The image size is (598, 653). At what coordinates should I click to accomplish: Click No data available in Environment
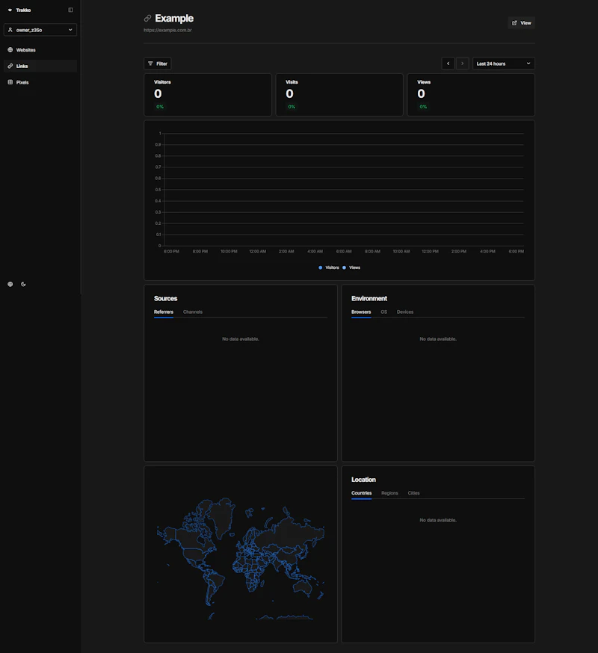click(438, 339)
